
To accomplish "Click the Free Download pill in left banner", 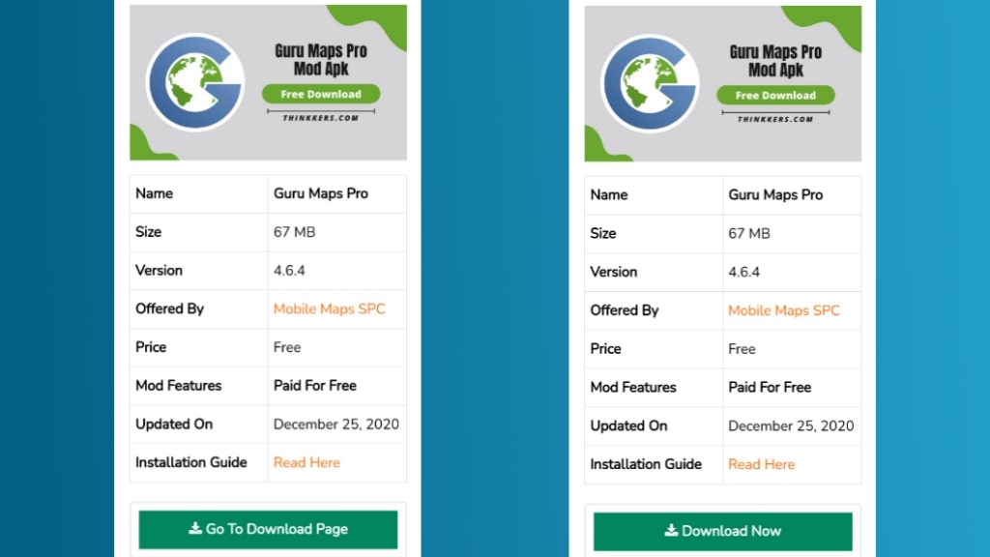I will click(x=320, y=94).
